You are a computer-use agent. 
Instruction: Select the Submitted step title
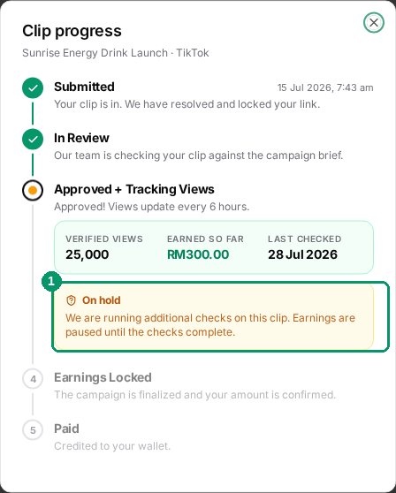[x=84, y=87]
